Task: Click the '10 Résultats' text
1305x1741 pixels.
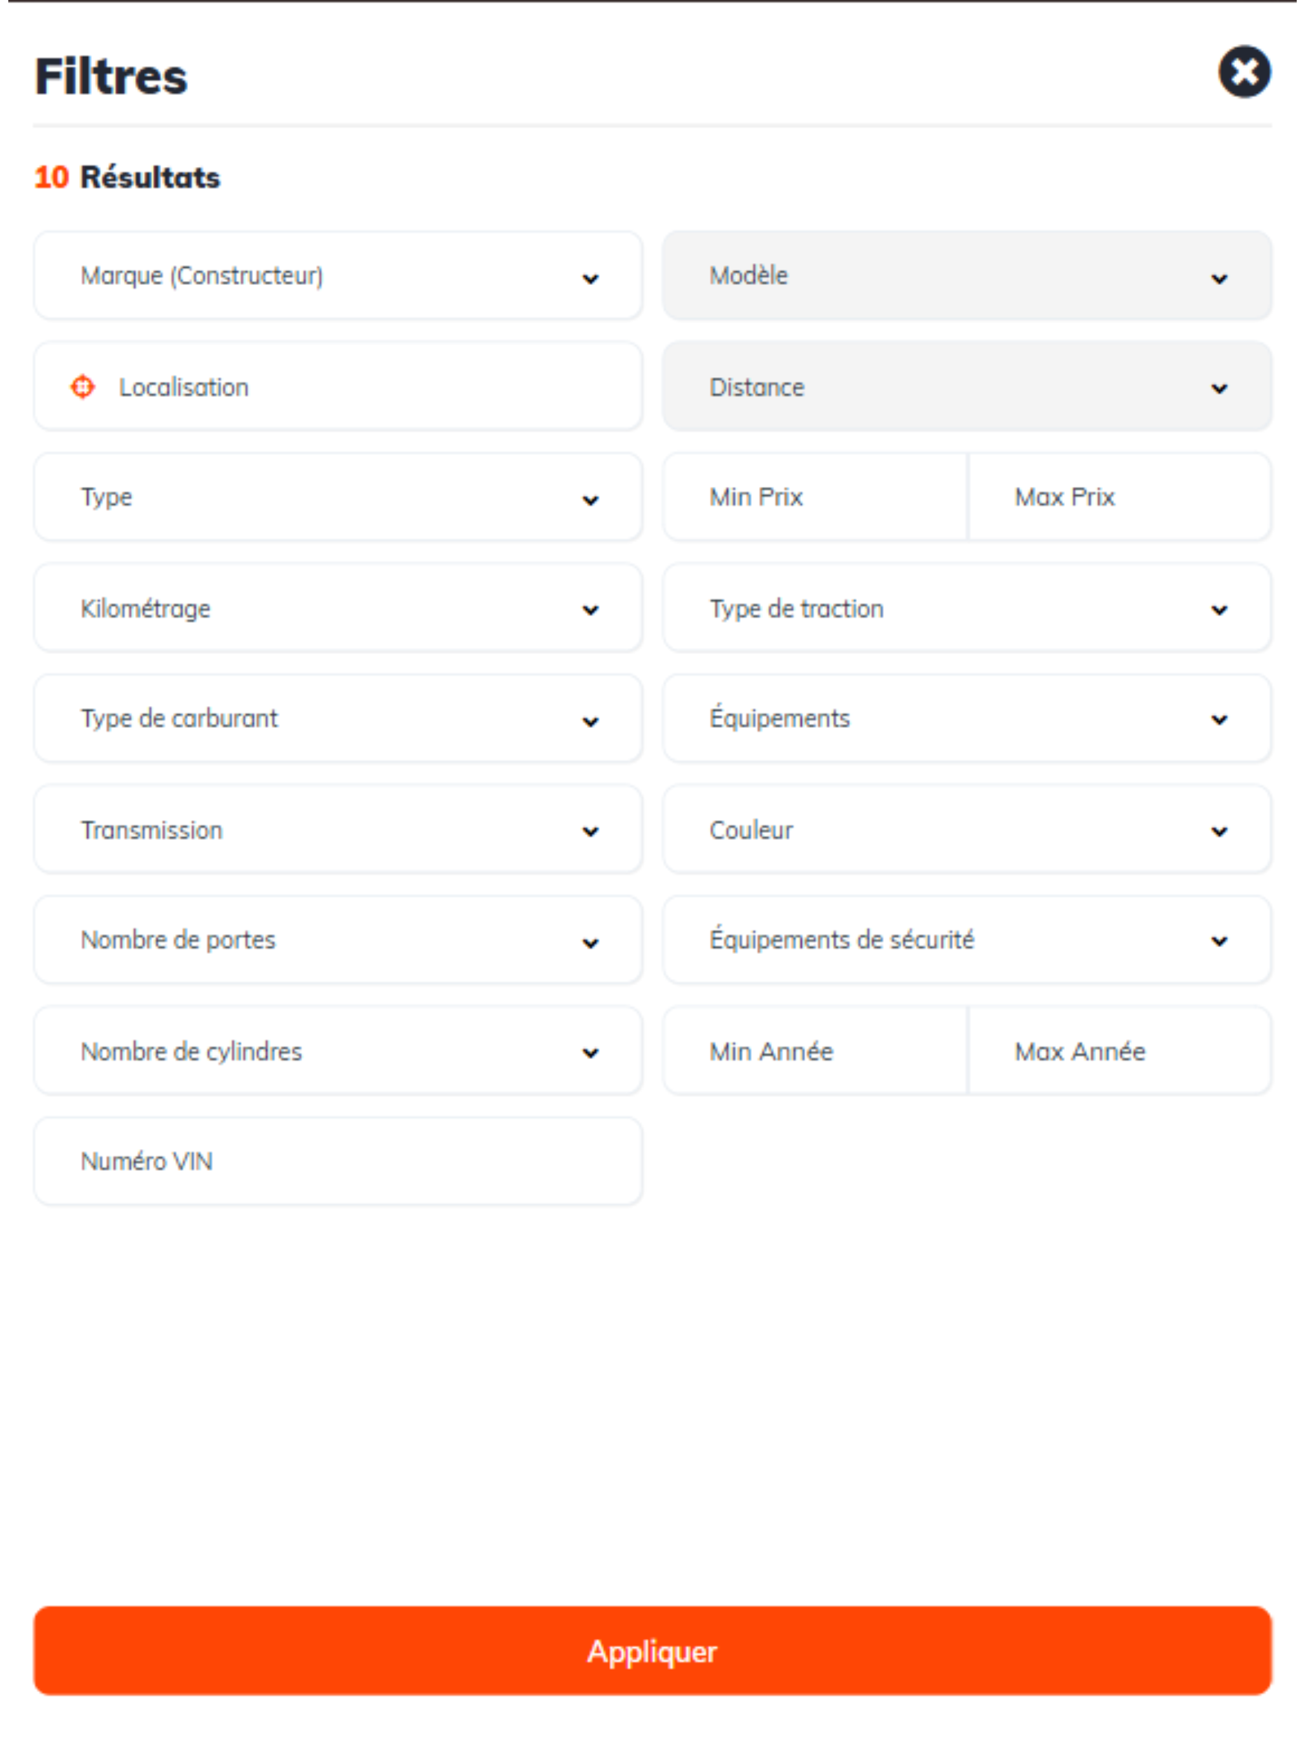Action: point(127,177)
